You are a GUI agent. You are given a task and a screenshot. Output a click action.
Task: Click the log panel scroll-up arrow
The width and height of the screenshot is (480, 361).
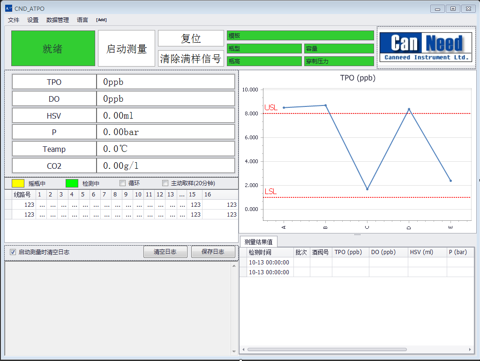tap(234, 266)
